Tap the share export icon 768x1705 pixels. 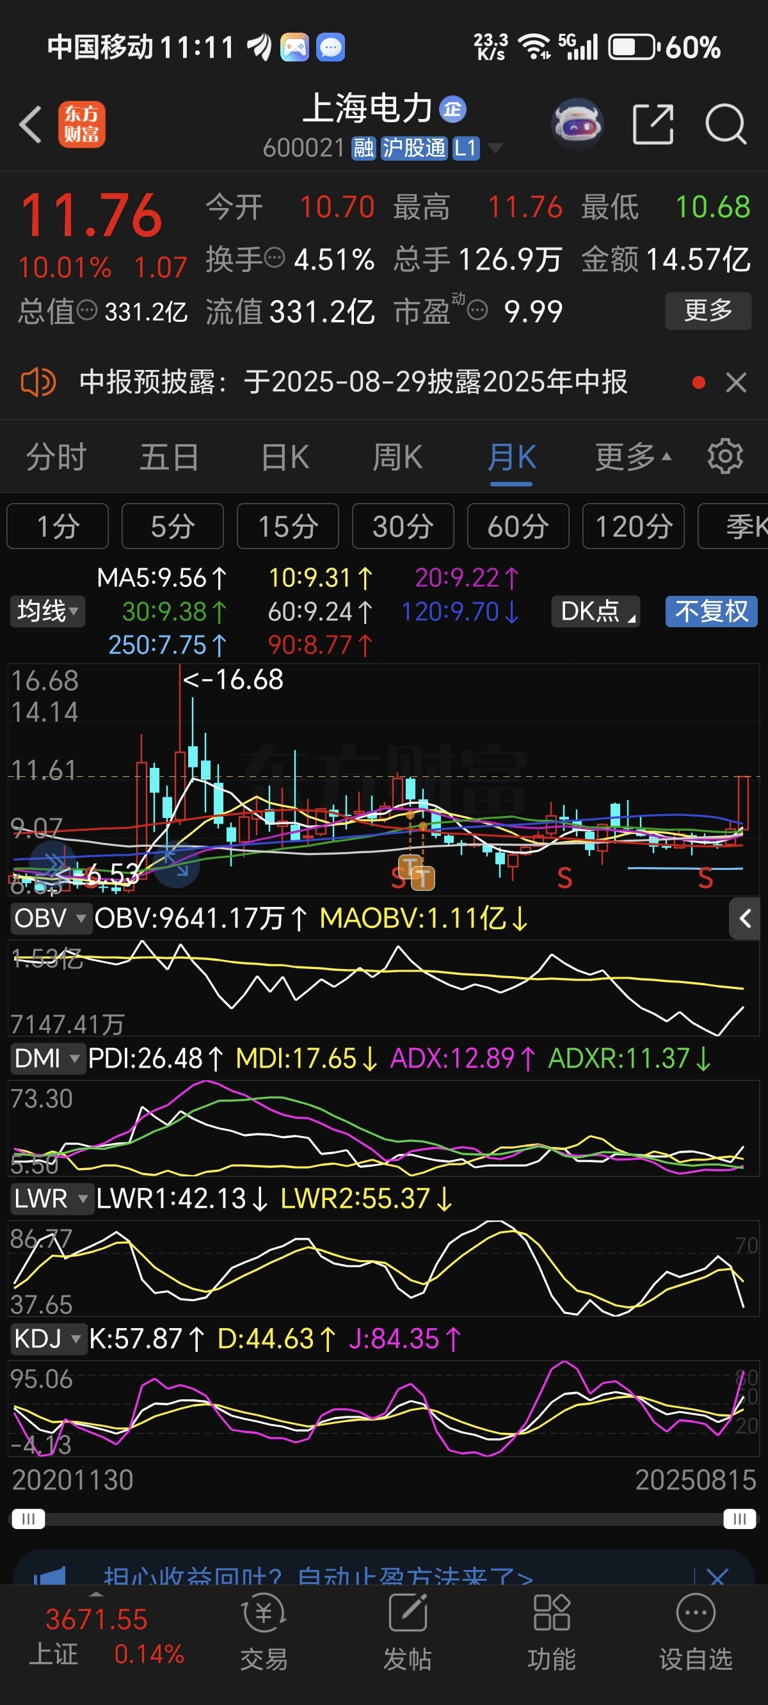[653, 124]
